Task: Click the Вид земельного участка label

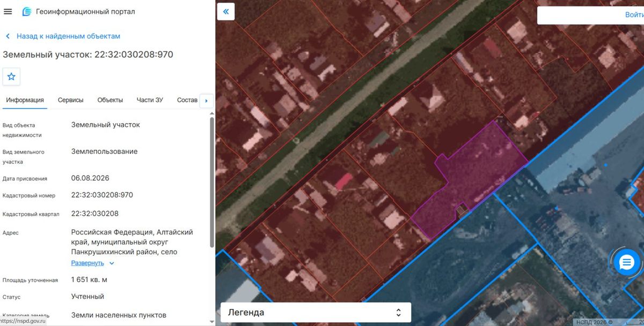Action: click(x=24, y=157)
